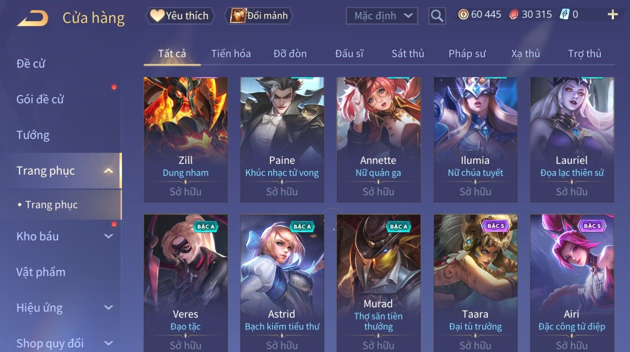
Task: Click the golden back arrow icon
Action: click(33, 18)
